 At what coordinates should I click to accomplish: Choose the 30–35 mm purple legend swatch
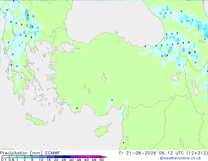74,157
